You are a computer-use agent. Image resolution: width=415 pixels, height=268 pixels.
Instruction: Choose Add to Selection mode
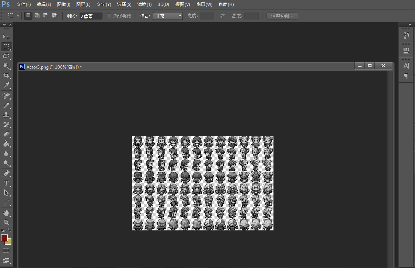37,15
